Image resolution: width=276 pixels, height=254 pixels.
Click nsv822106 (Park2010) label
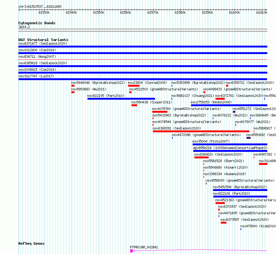pyautogui.click(x=231, y=193)
